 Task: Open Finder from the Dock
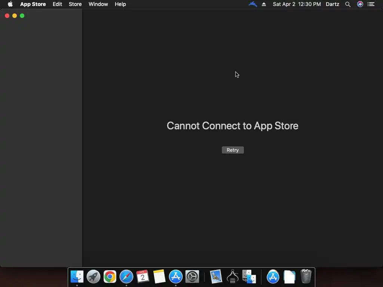(77, 277)
